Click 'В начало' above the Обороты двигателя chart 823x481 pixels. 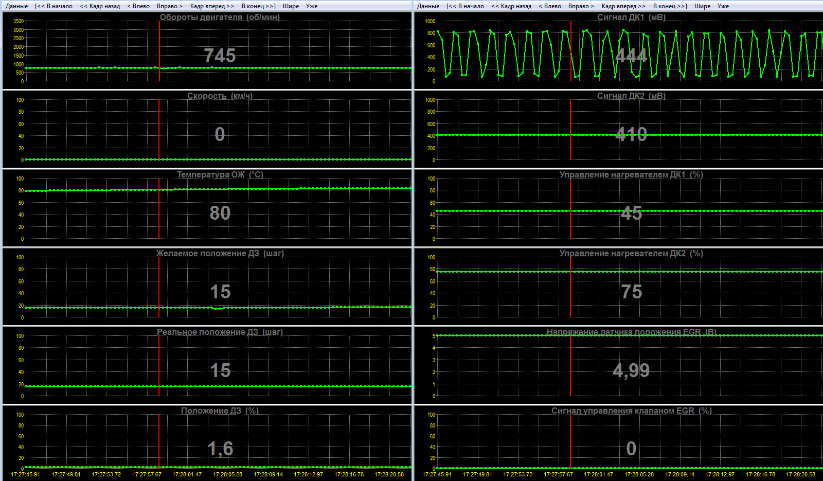54,6
